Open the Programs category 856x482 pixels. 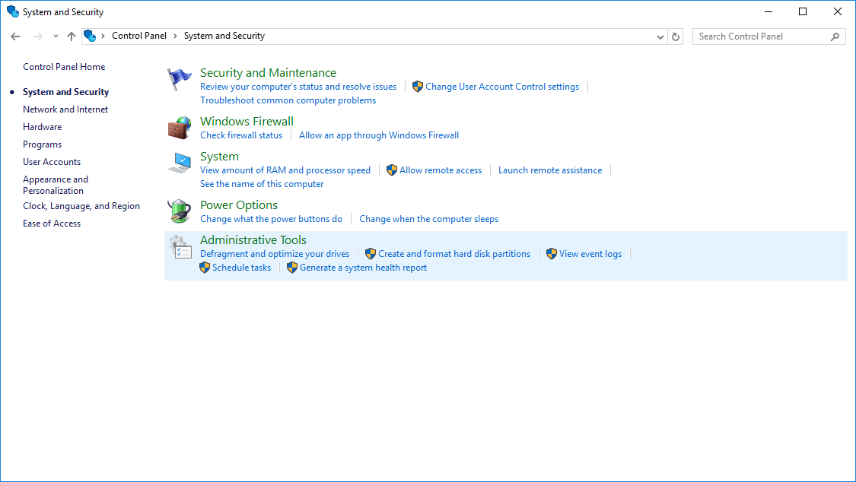pyautogui.click(x=42, y=144)
